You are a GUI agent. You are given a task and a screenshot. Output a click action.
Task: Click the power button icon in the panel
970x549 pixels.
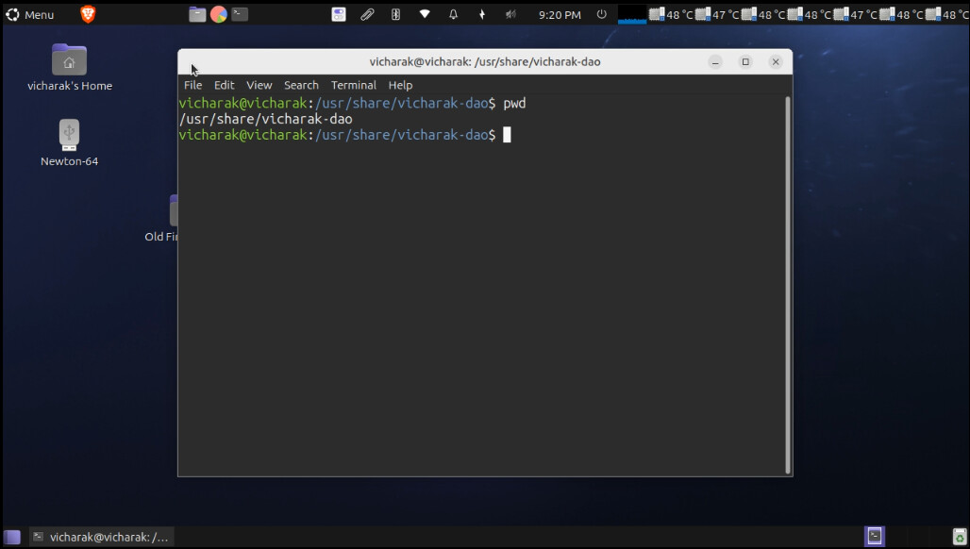602,14
